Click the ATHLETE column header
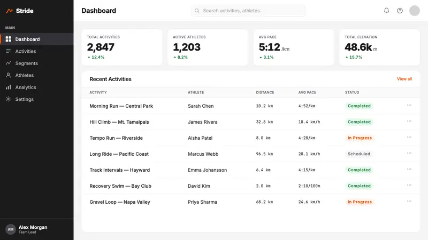This screenshot has width=428, height=240. pyautogui.click(x=196, y=92)
